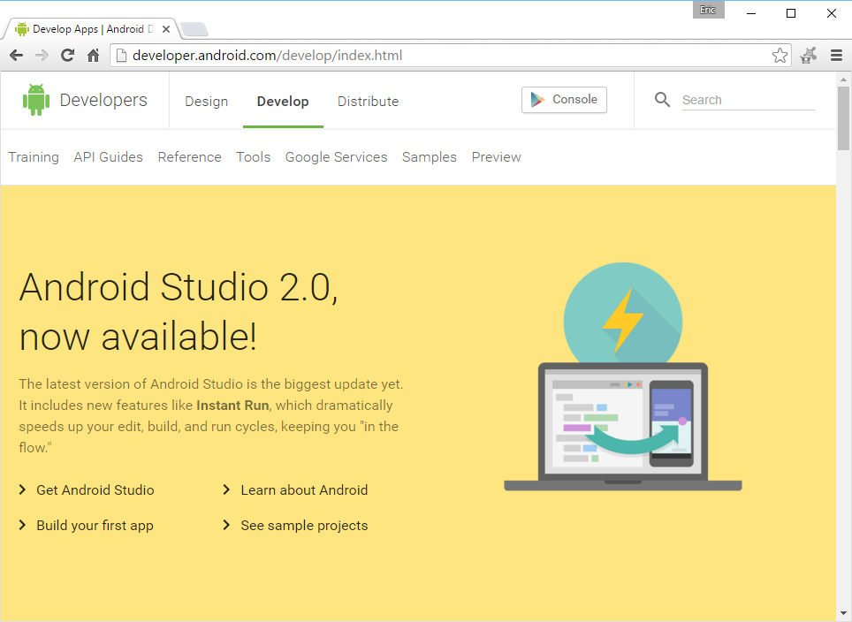Click the page icon in address bar
The width and height of the screenshot is (852, 622).
pos(122,56)
